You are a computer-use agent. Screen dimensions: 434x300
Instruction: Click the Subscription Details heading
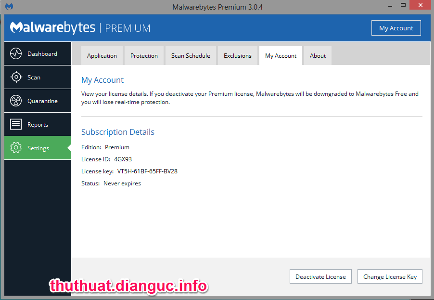click(117, 132)
